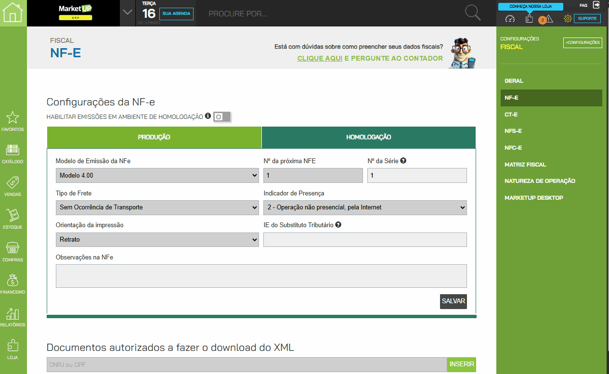Image resolution: width=609 pixels, height=374 pixels.
Task: Switch to the Produção tab
Action: [x=154, y=137]
